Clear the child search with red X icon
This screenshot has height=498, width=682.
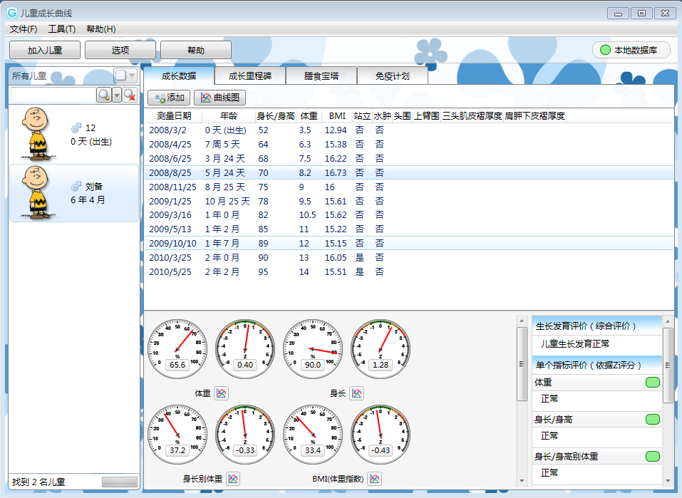pos(130,95)
